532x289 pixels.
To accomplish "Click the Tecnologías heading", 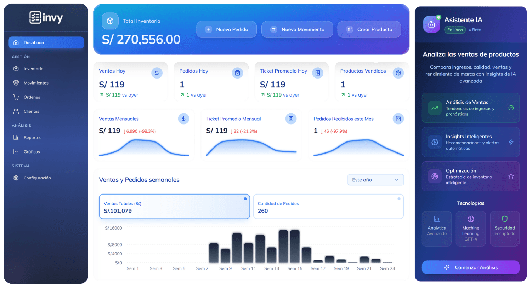I will point(471,203).
